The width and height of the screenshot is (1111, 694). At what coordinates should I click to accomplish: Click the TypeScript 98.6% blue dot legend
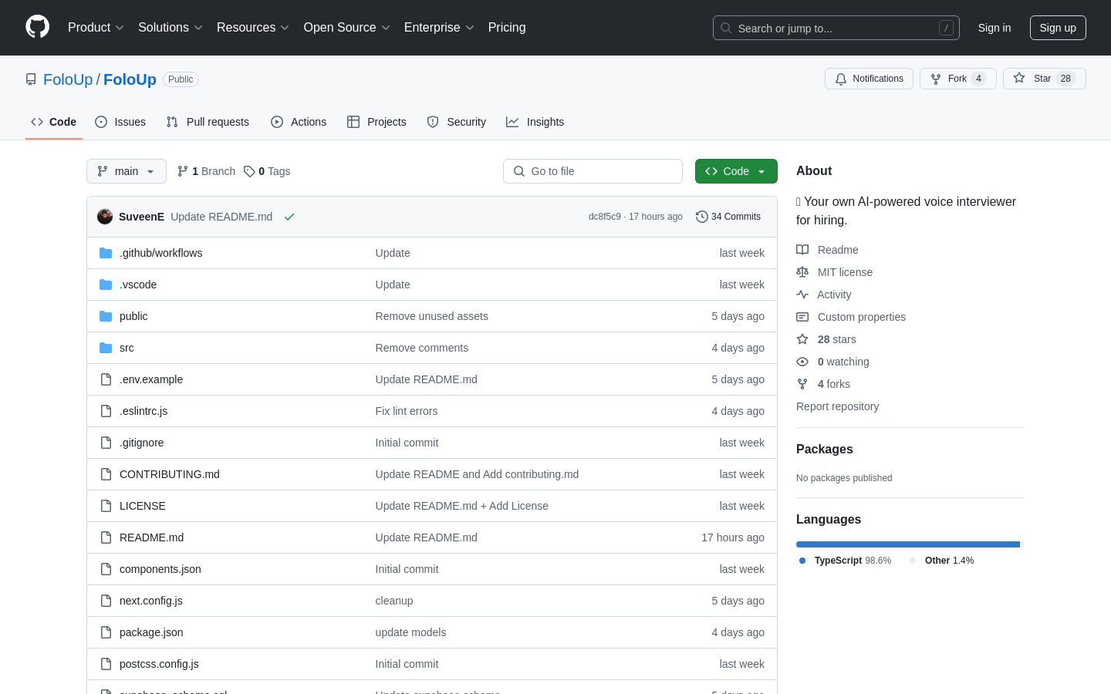tap(802, 561)
